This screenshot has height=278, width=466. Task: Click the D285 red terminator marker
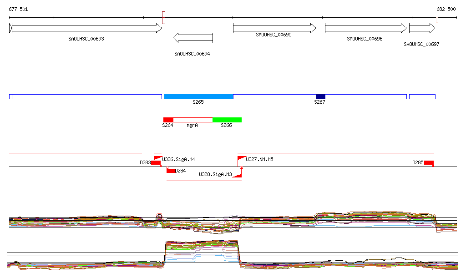click(x=429, y=162)
